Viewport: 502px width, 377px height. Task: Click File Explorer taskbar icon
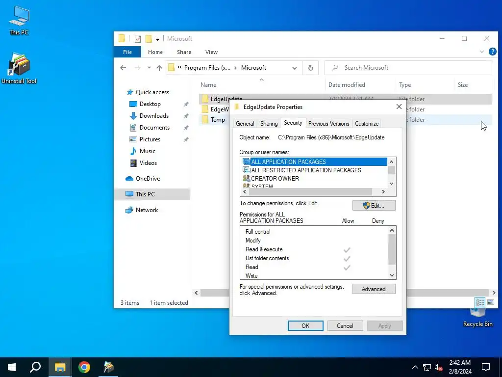point(60,367)
